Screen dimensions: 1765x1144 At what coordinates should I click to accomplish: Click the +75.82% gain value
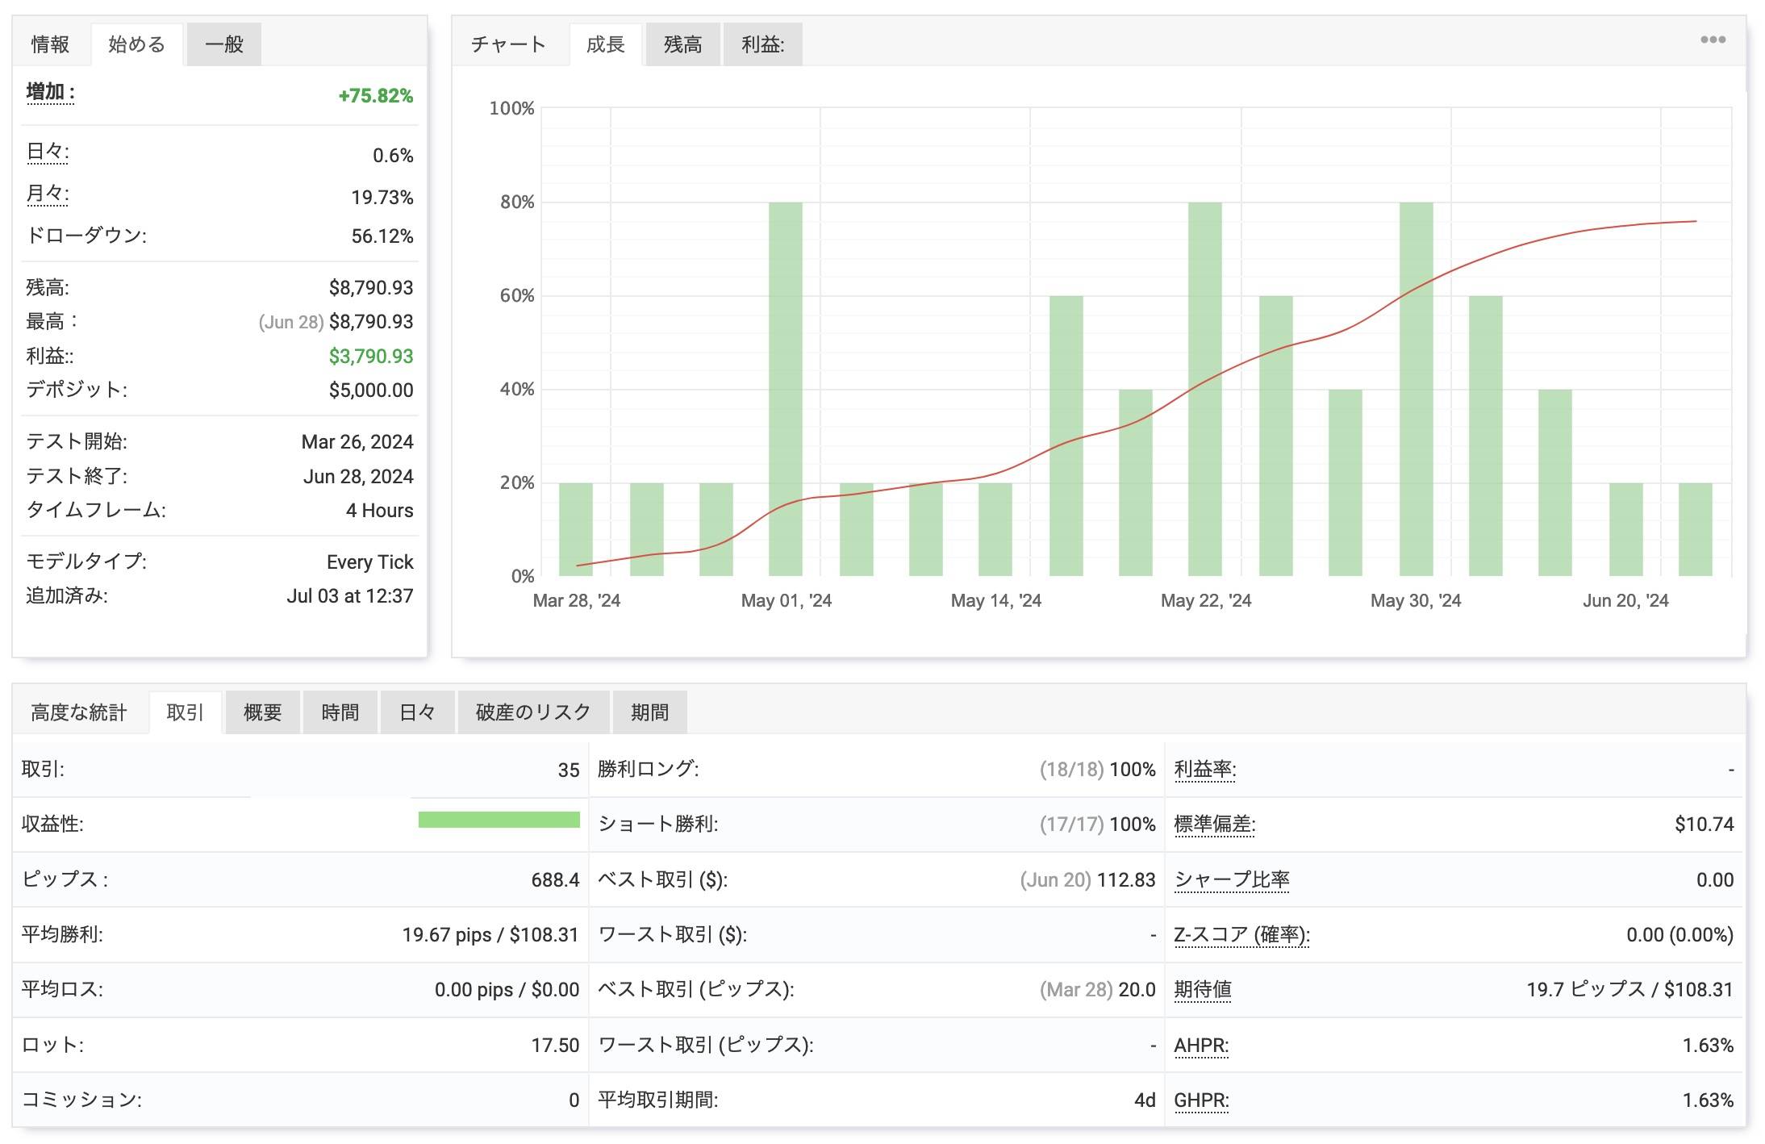pos(376,96)
